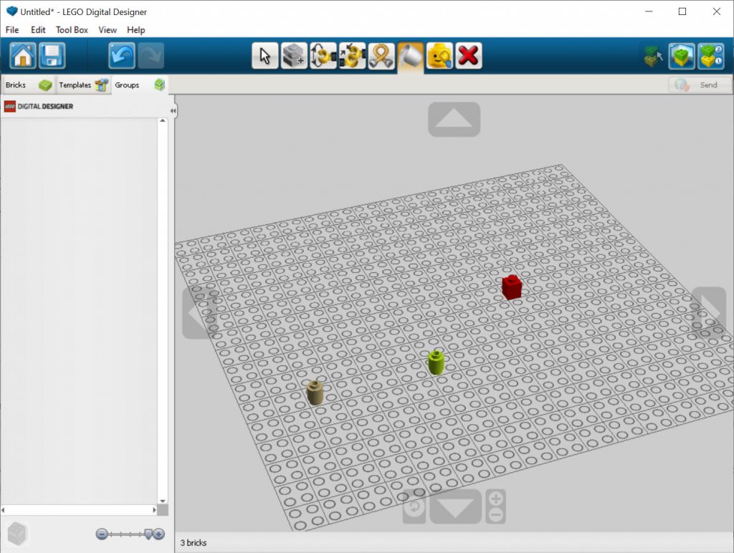
Task: Click the '3 bricks' status text
Action: click(x=194, y=543)
